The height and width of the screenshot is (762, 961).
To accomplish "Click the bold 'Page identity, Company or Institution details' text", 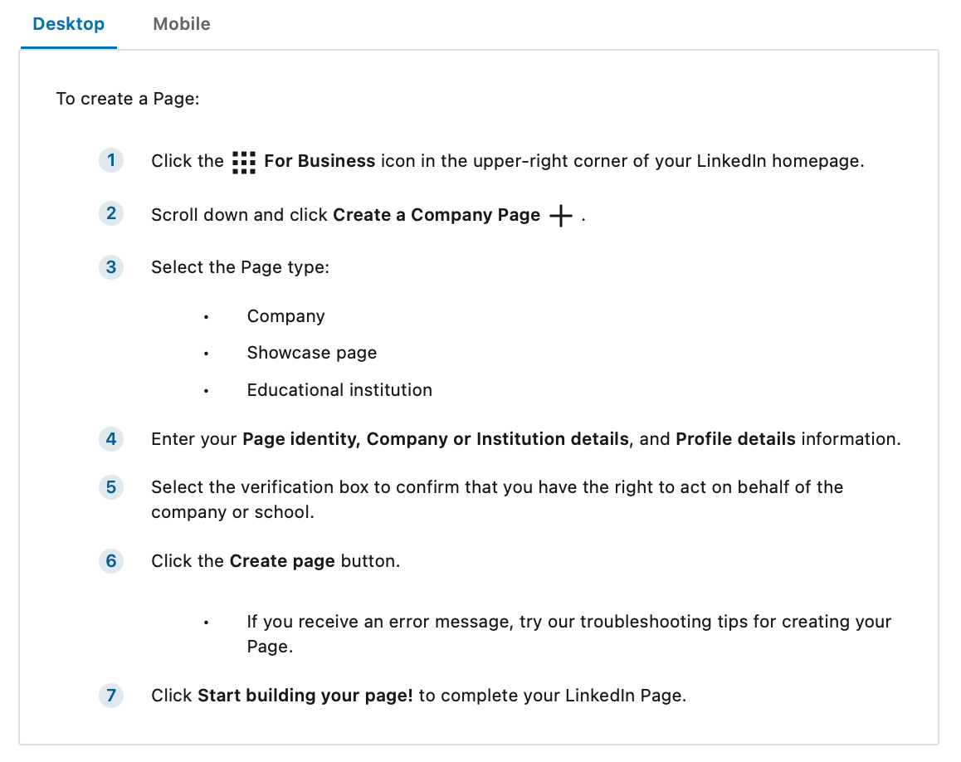I will click(436, 439).
